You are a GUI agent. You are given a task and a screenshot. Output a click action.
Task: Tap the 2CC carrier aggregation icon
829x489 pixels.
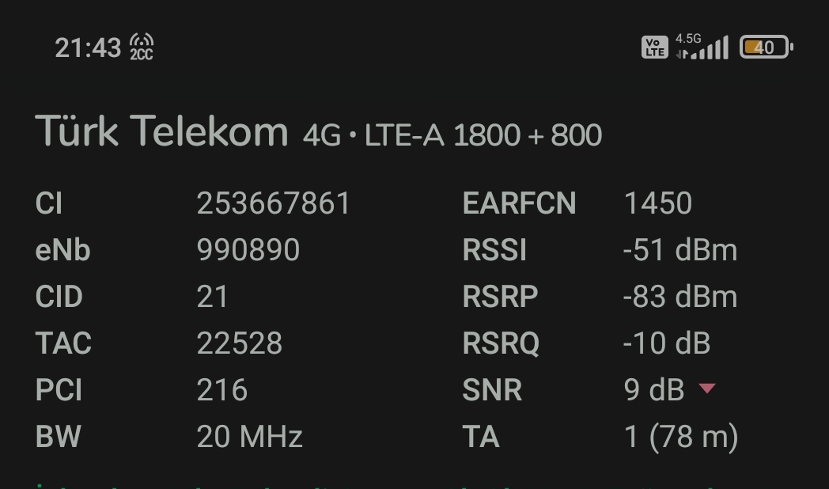142,47
